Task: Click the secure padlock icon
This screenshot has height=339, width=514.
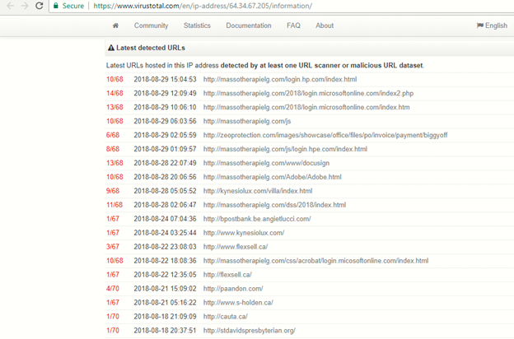Action: tap(56, 6)
